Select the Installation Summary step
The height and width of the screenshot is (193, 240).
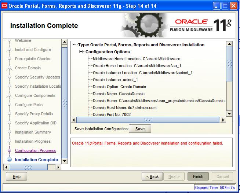click(x=33, y=132)
